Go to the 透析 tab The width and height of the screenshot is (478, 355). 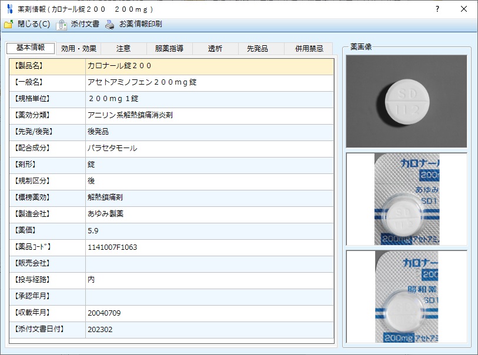215,49
